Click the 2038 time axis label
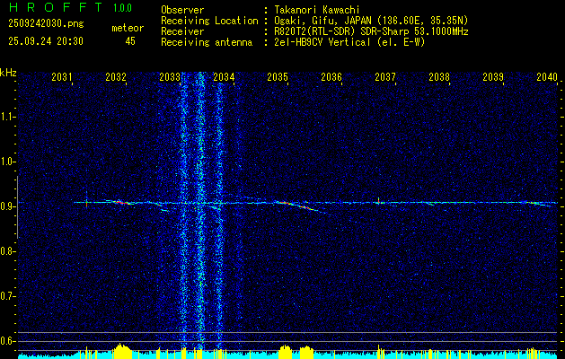 [x=439, y=77]
